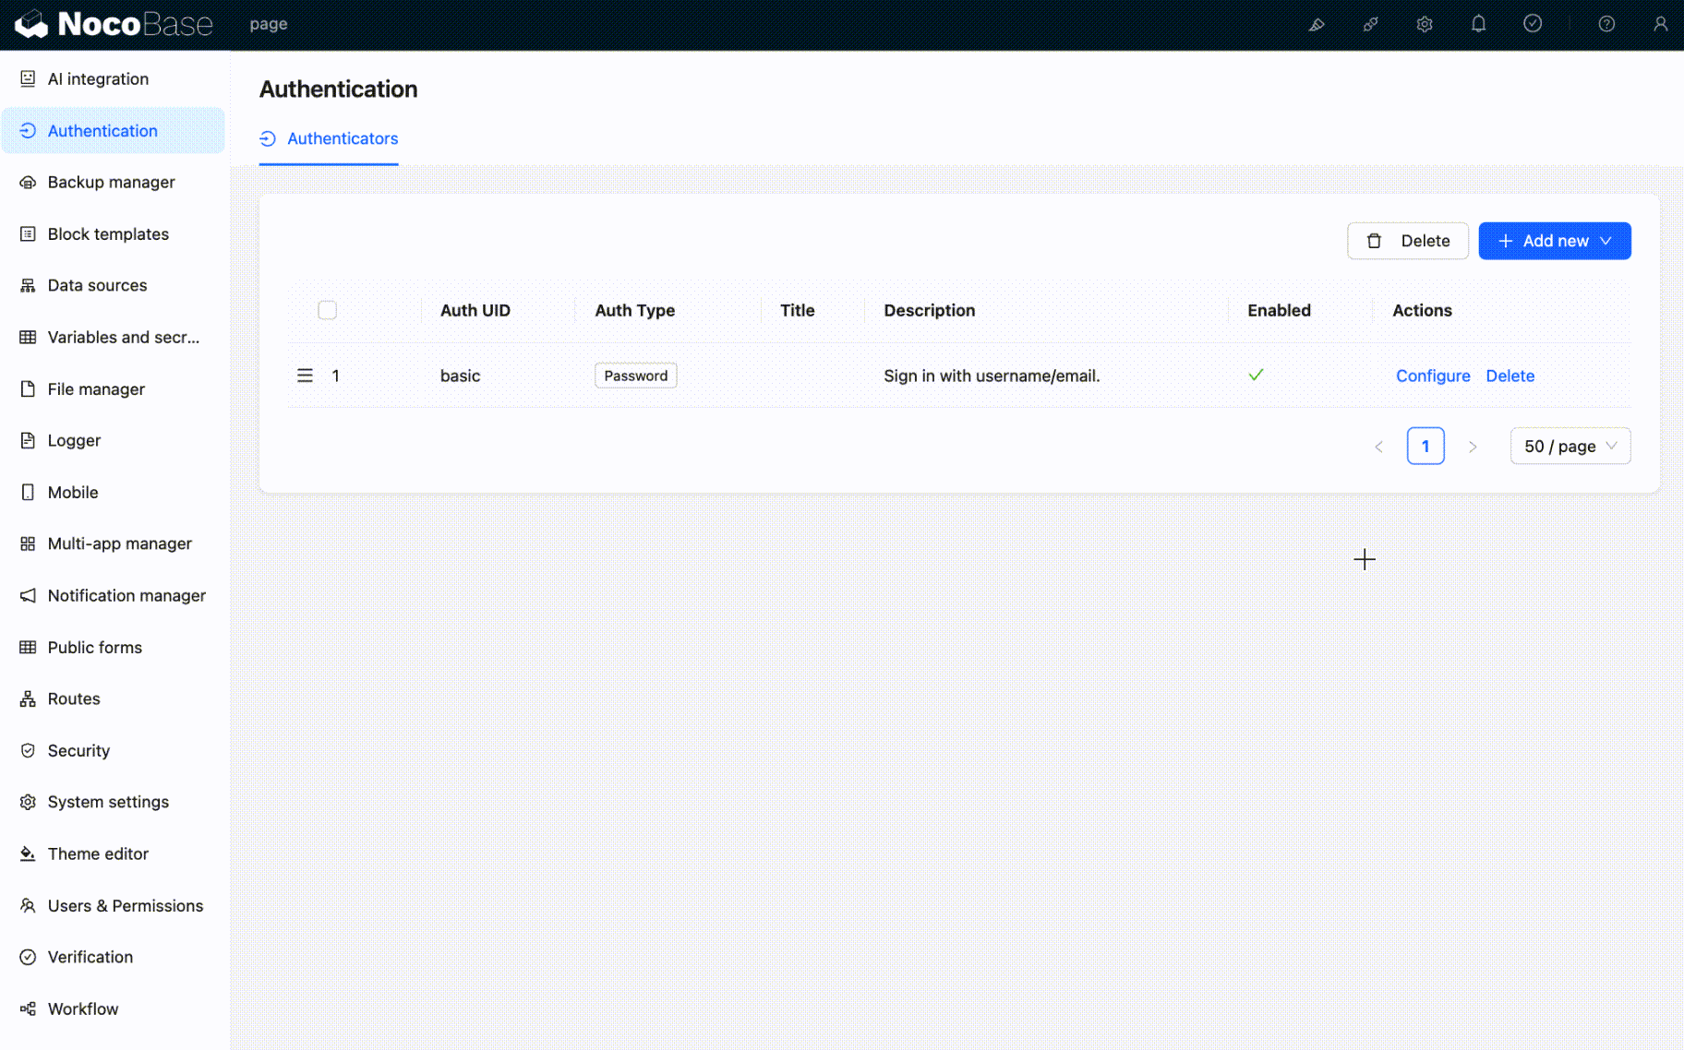1684x1050 pixels.
Task: Switch to the Authenticators tab
Action: click(342, 138)
